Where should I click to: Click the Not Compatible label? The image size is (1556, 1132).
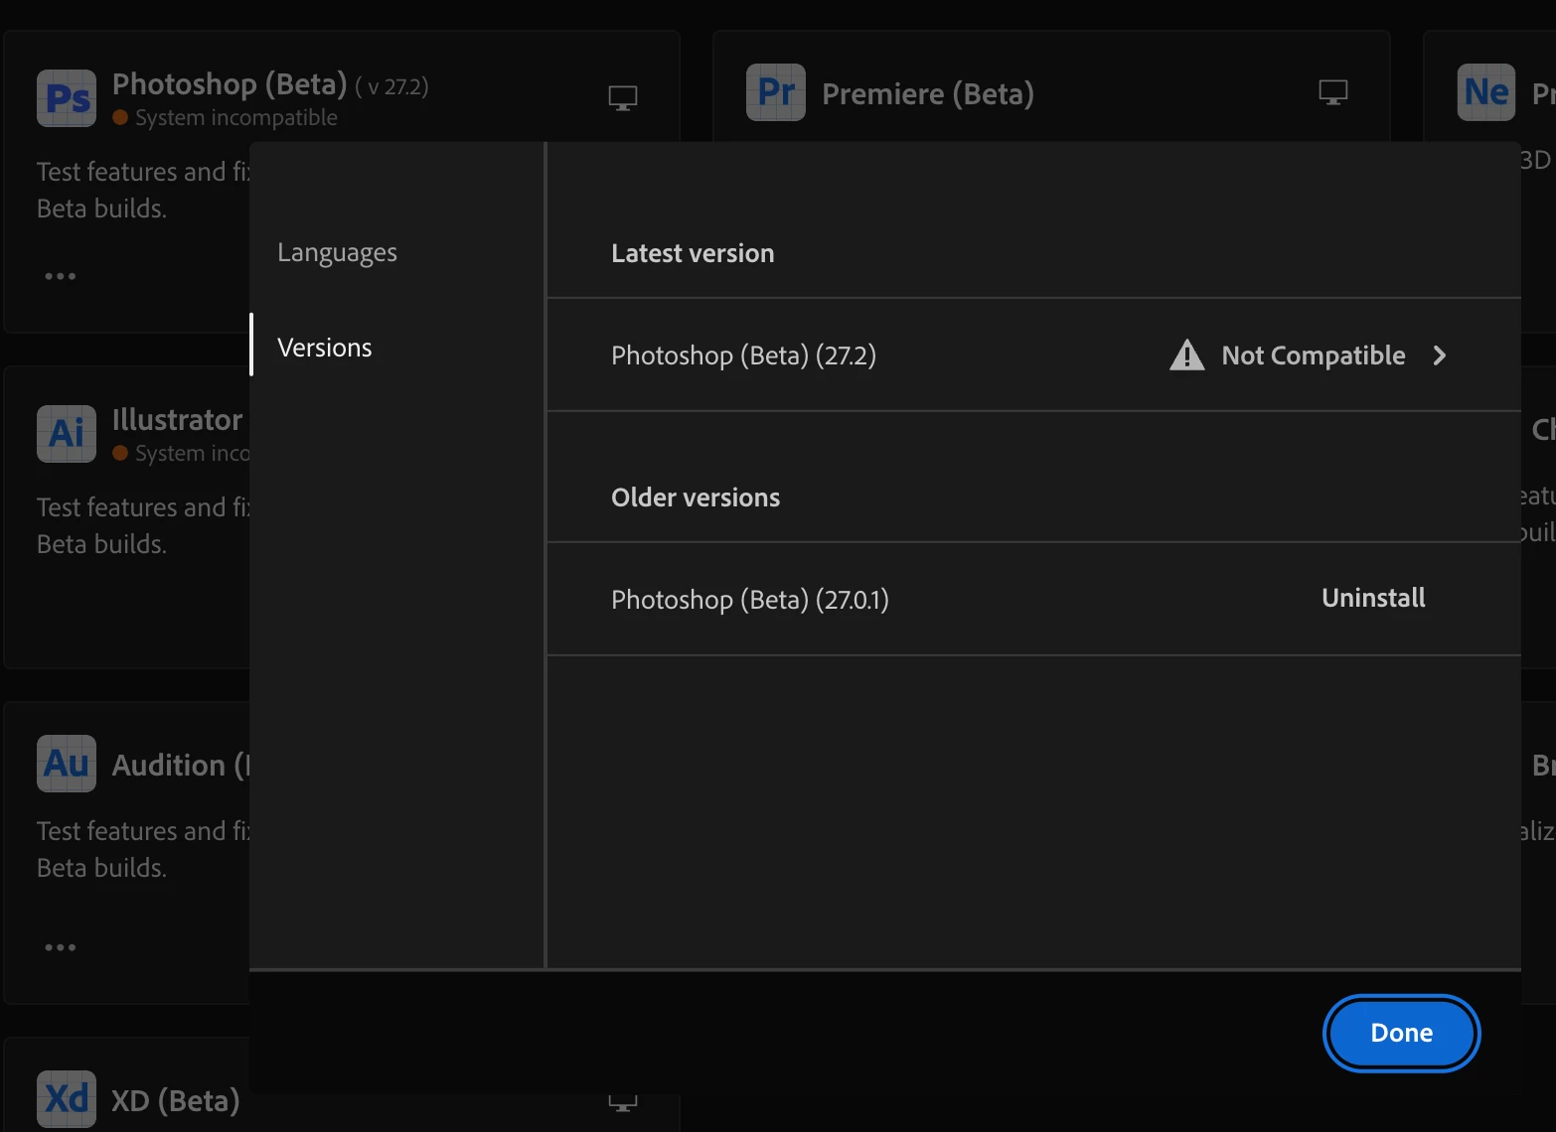pyautogui.click(x=1314, y=355)
